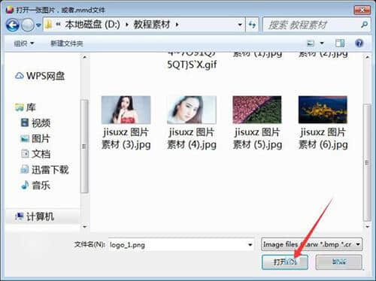Click the change view icon

[311, 44]
